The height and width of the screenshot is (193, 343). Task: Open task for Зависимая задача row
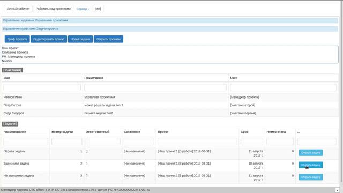tap(311, 165)
